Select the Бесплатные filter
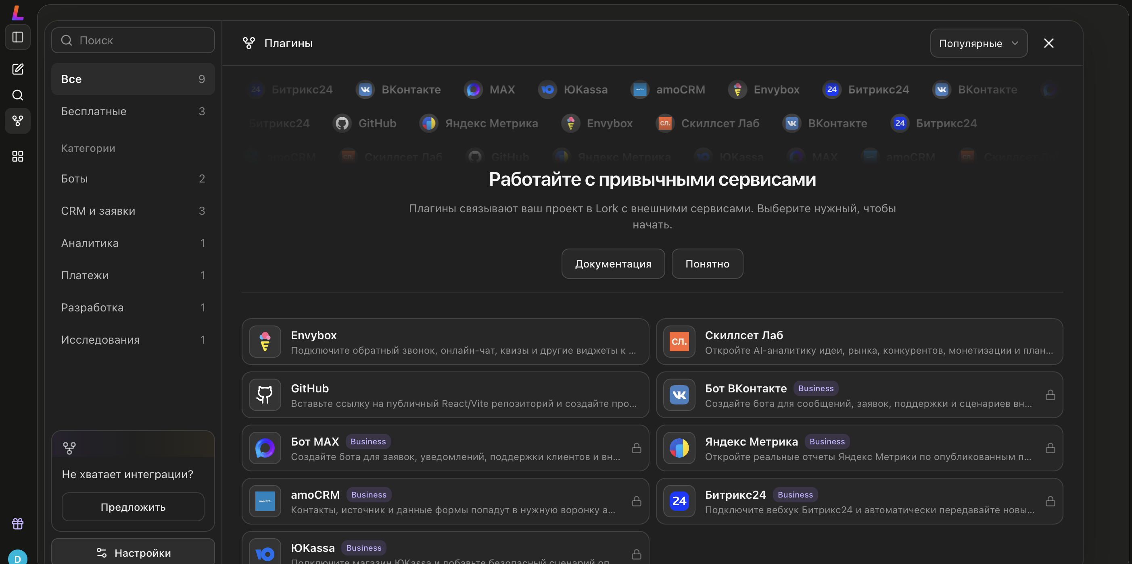1132x564 pixels. [133, 111]
